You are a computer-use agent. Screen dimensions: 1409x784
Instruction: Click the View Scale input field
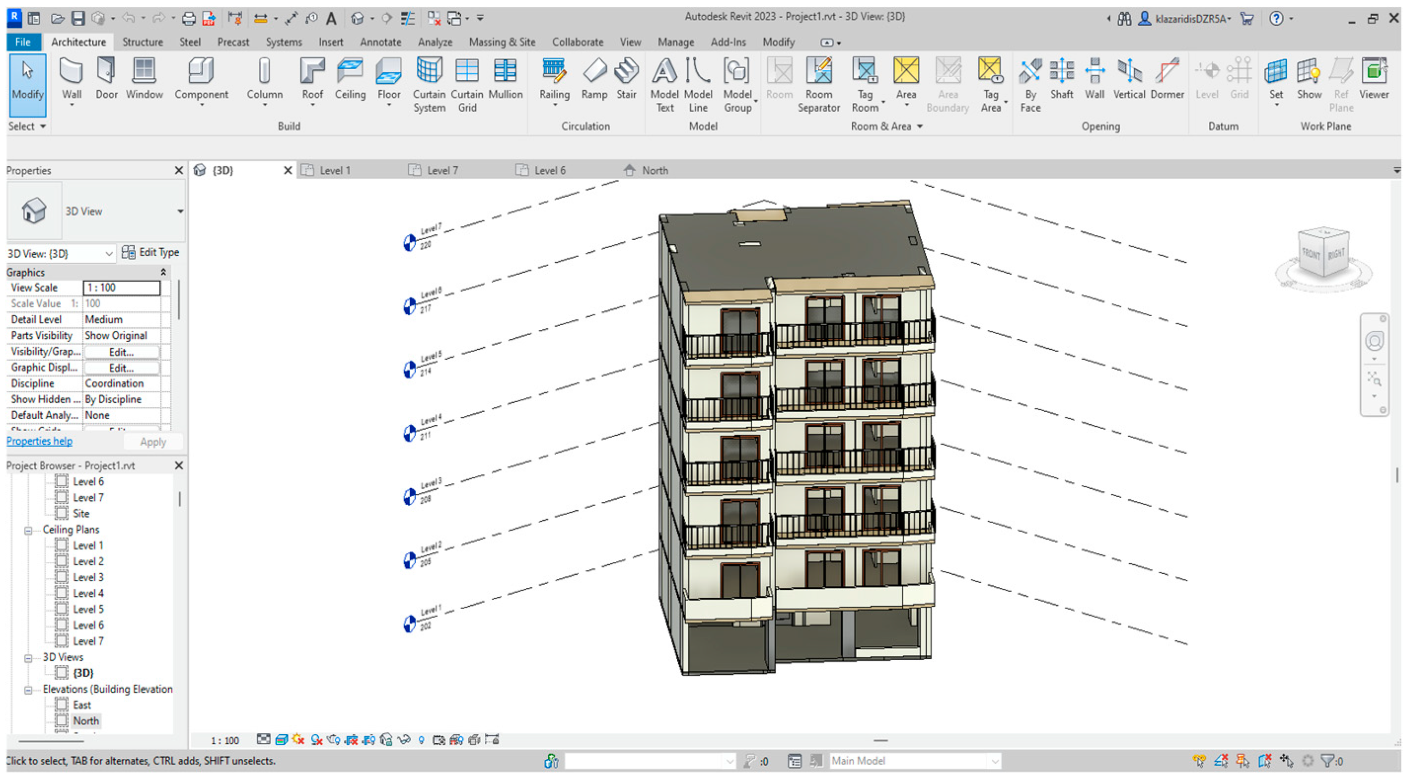coord(122,288)
